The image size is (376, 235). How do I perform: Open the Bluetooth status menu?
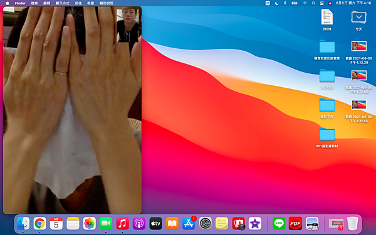click(285, 3)
